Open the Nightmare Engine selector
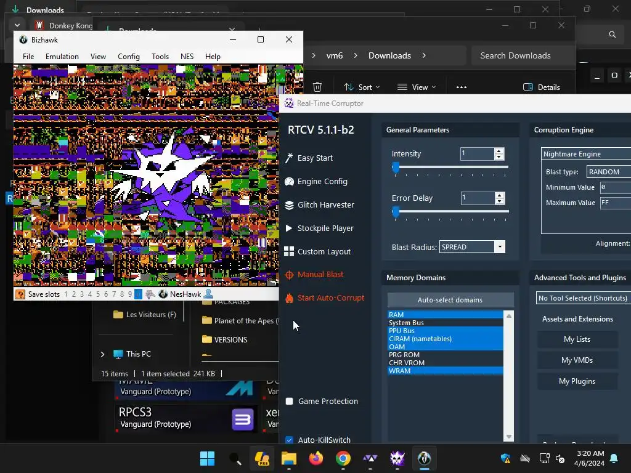 pyautogui.click(x=586, y=154)
